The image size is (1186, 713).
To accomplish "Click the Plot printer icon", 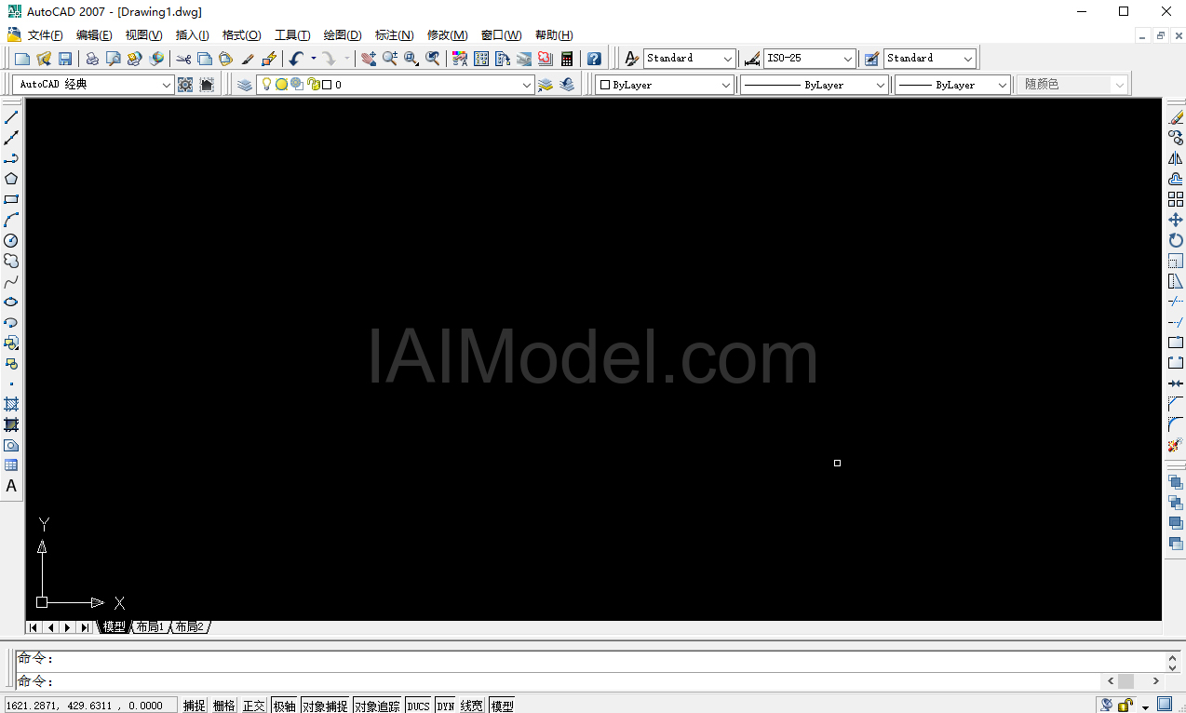I will pos(92,59).
